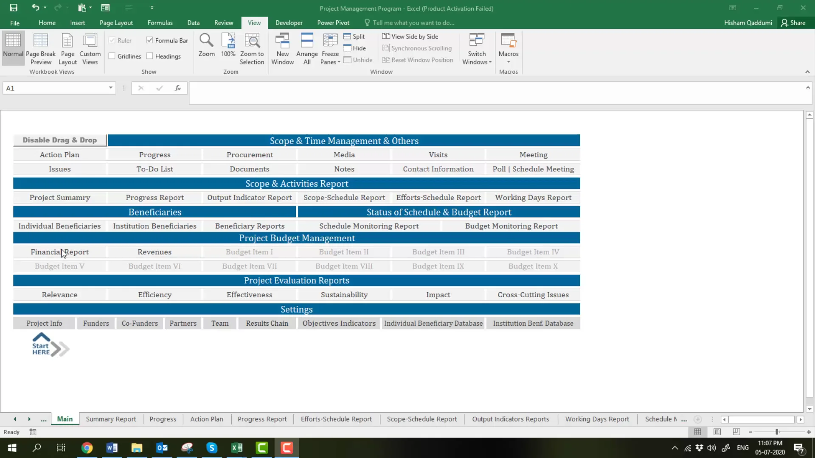Click the vertical scrollbar down arrow

(809, 409)
